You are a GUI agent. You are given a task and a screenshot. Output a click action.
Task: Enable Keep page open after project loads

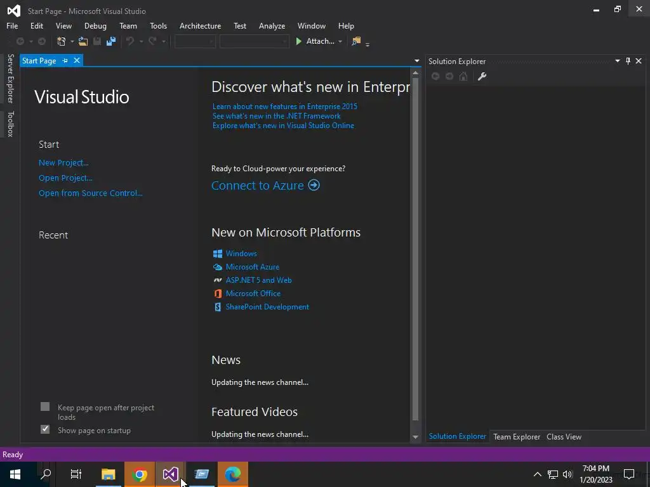pos(45,406)
